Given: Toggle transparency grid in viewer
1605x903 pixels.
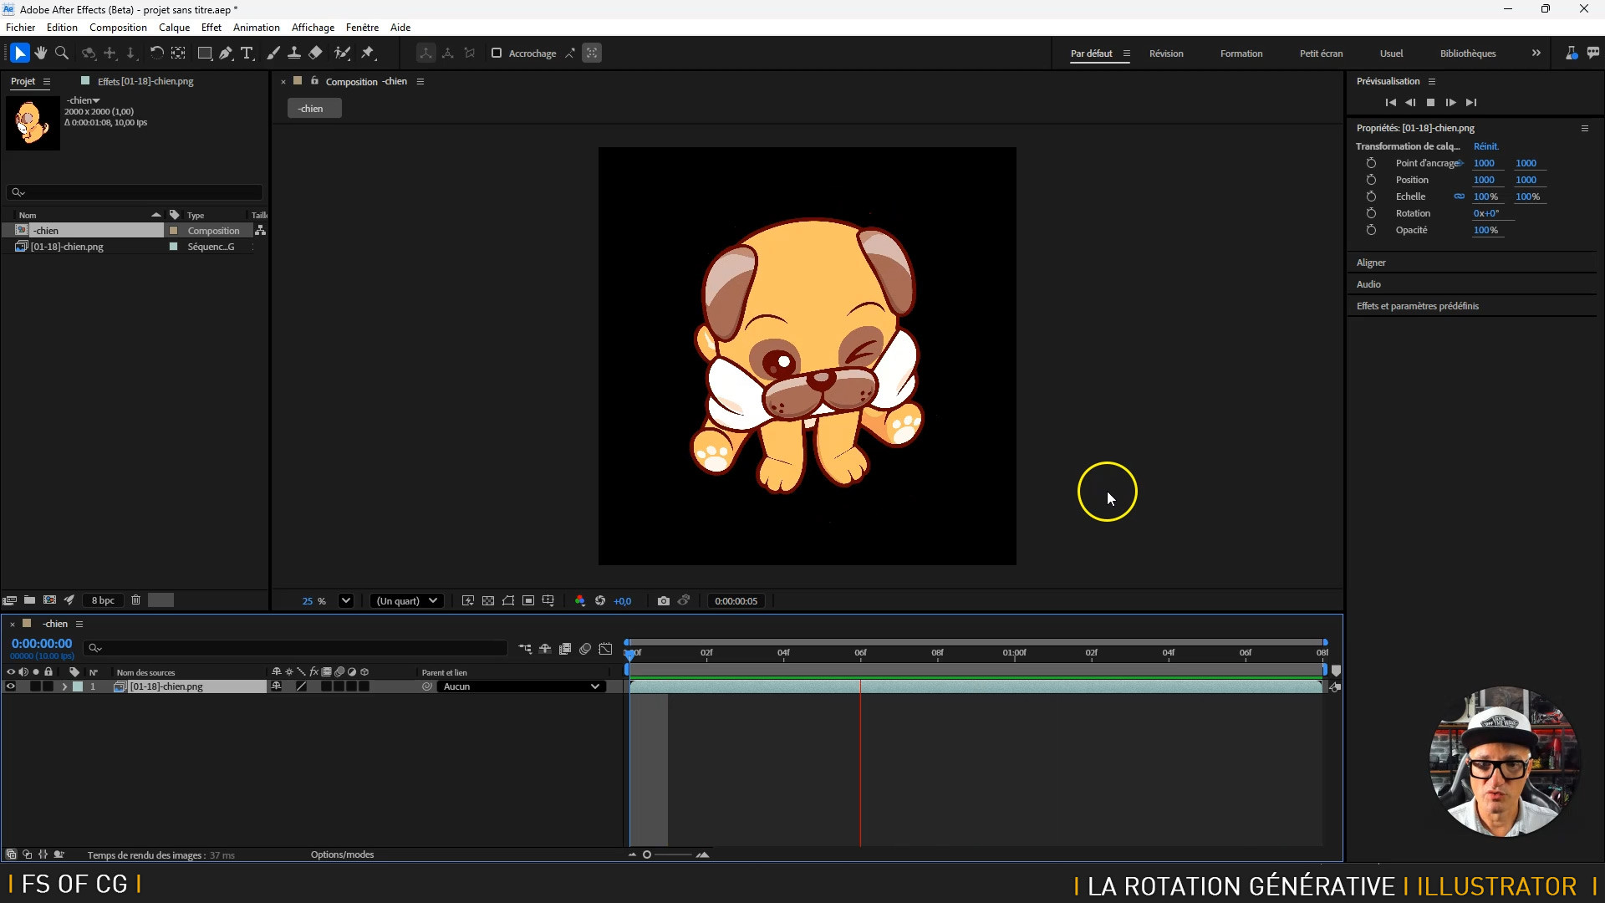Looking at the screenshot, I should [x=488, y=600].
